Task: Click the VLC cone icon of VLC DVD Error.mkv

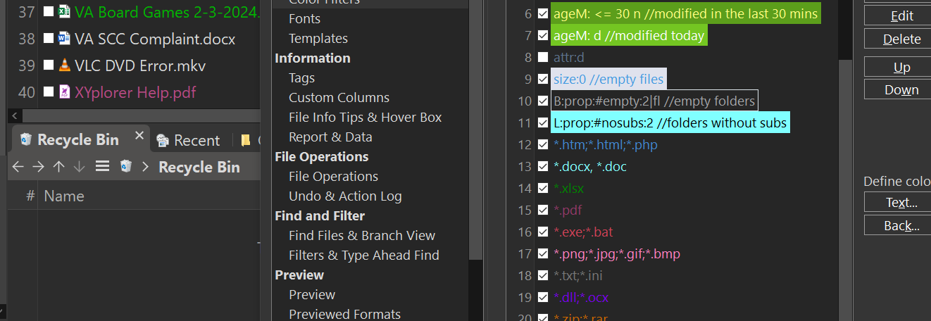Action: (64, 65)
